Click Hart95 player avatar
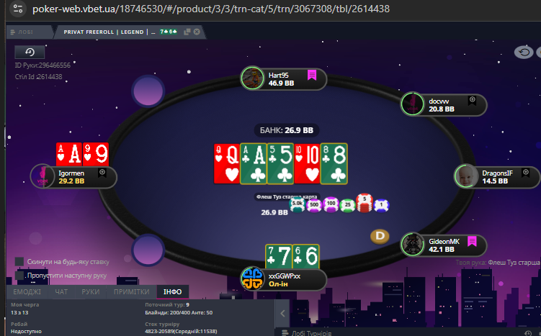Viewport: 541px width, 336px height. pos(252,78)
